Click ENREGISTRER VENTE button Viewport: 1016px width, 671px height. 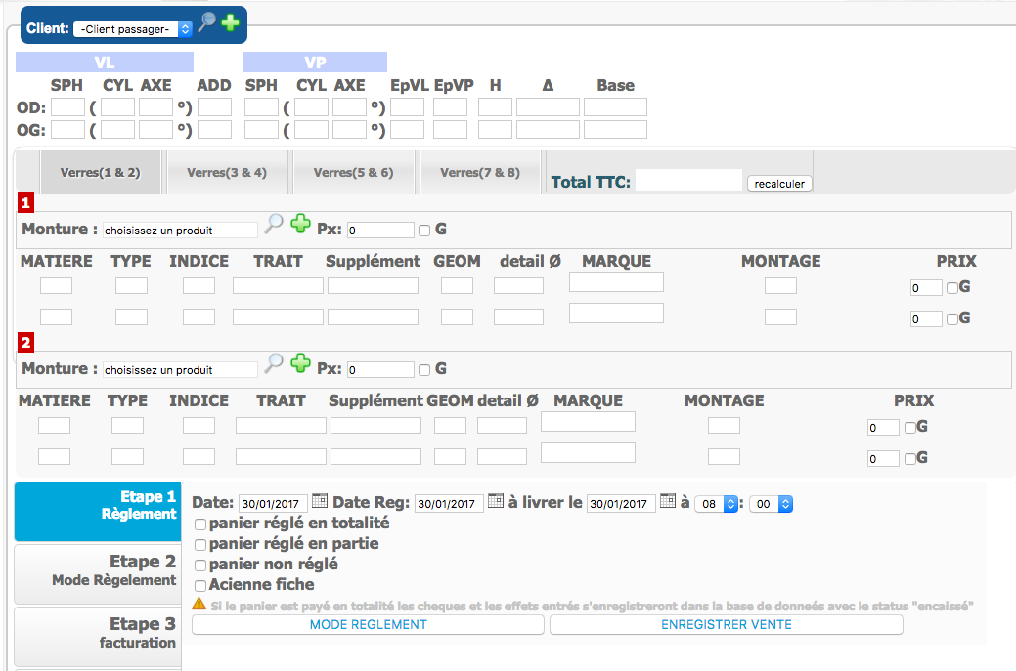726,625
